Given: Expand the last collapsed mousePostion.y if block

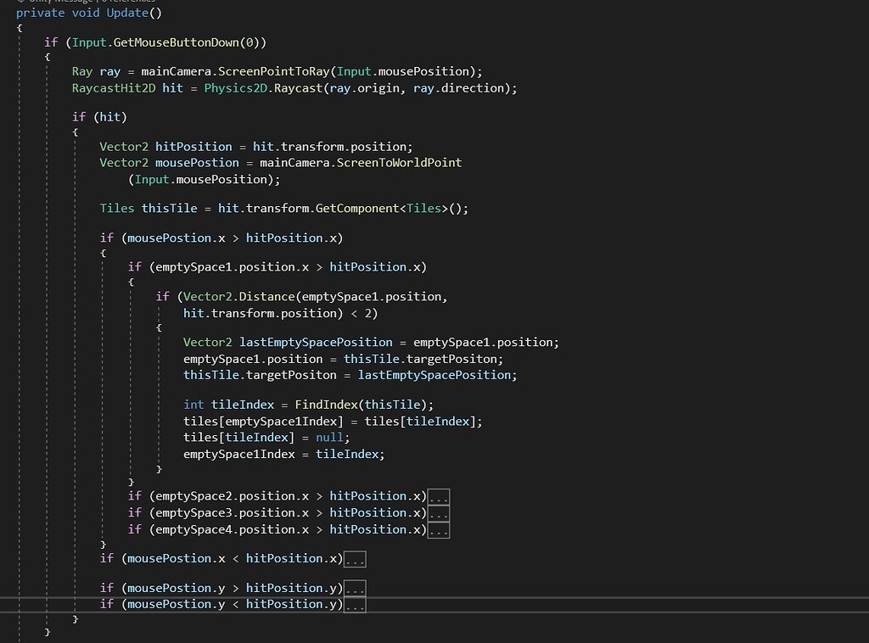Looking at the screenshot, I should pos(354,604).
